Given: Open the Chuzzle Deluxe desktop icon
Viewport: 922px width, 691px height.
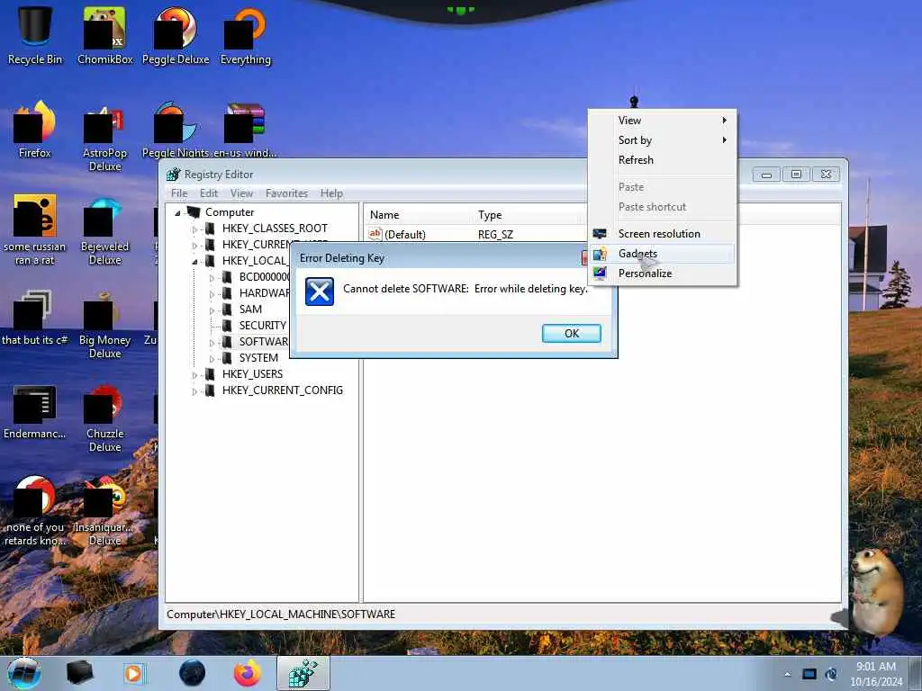Looking at the screenshot, I should (104, 417).
